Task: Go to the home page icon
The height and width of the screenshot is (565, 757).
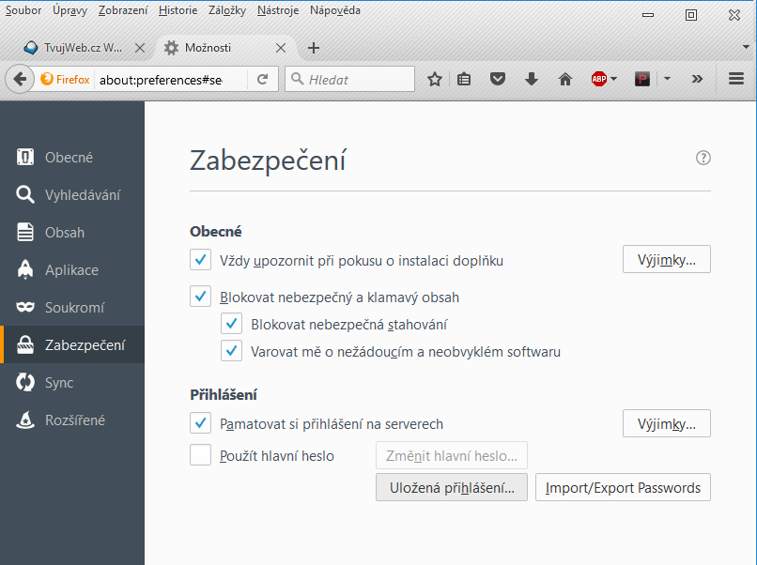Action: tap(565, 80)
